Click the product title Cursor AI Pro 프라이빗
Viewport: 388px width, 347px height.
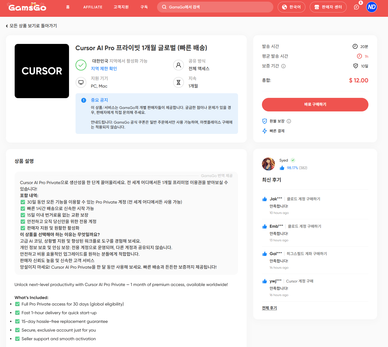(141, 48)
